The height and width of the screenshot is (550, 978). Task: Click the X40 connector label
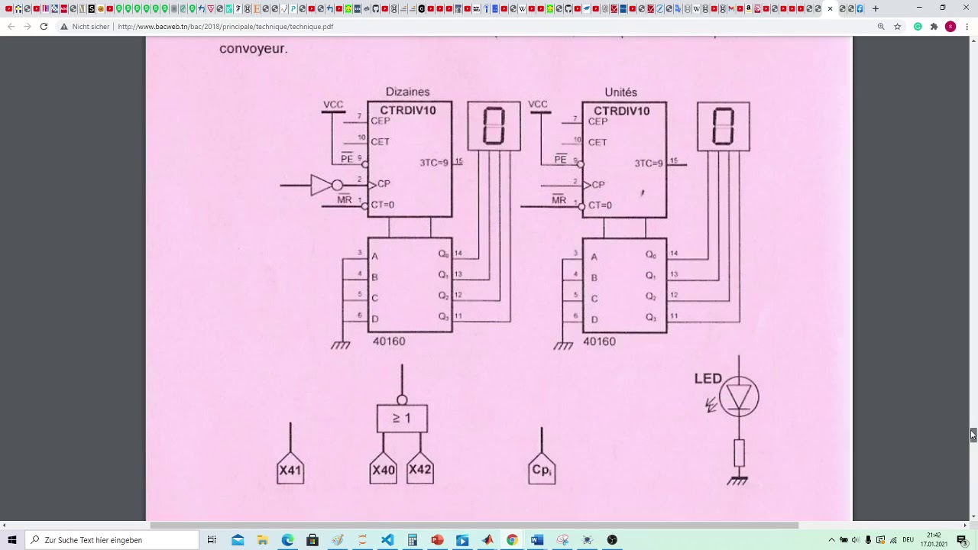point(383,470)
